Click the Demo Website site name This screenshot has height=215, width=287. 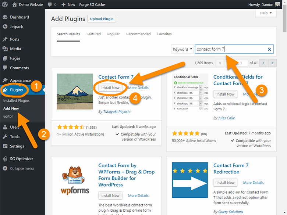31,4
